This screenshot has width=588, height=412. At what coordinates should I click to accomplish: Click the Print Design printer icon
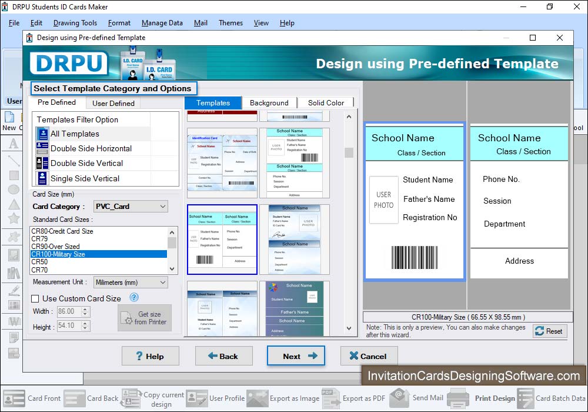pos(458,398)
